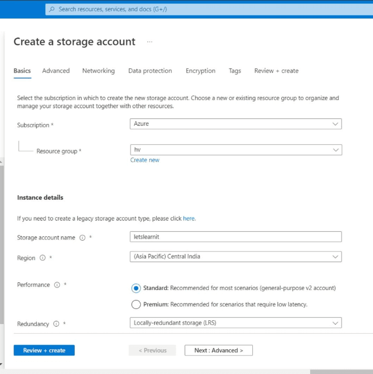373x374 pixels.
Task: Switch to the Networking tab
Action: tap(99, 71)
